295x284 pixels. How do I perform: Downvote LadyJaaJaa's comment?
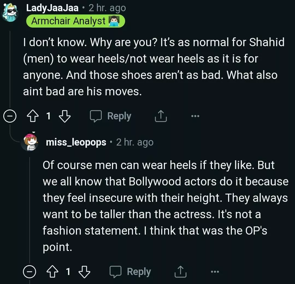pos(64,116)
